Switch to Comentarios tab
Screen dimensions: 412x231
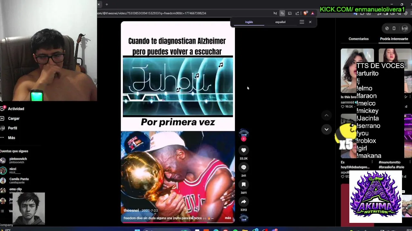tap(359, 39)
